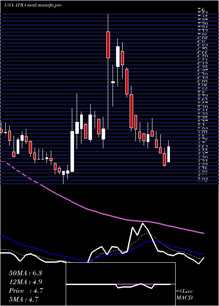Click the "USA ATRA mail.munafa.pro" chart title

pos(33,5)
